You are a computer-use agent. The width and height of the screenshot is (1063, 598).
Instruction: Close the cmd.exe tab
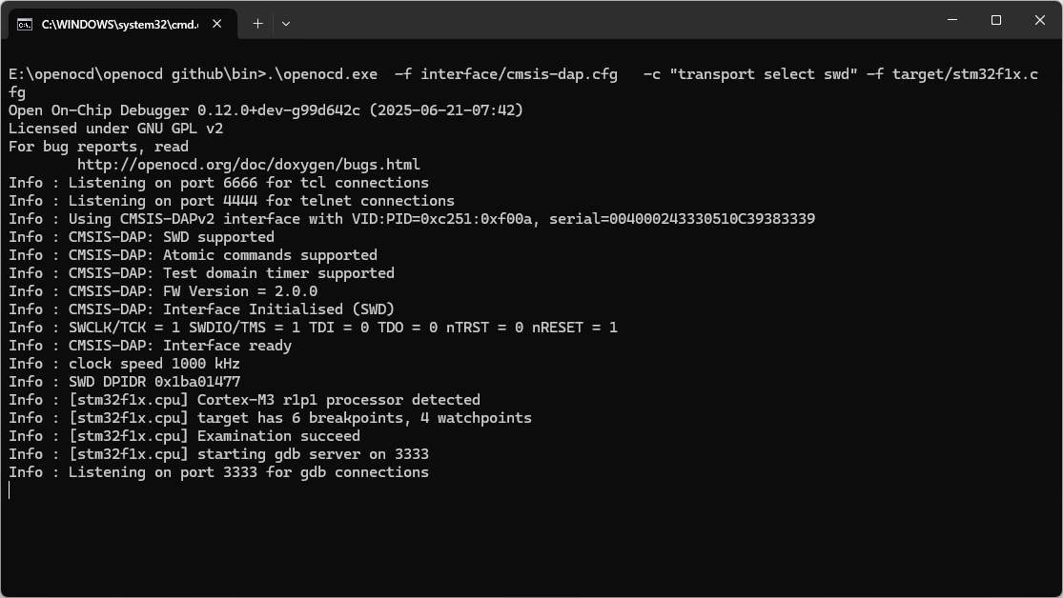click(217, 24)
